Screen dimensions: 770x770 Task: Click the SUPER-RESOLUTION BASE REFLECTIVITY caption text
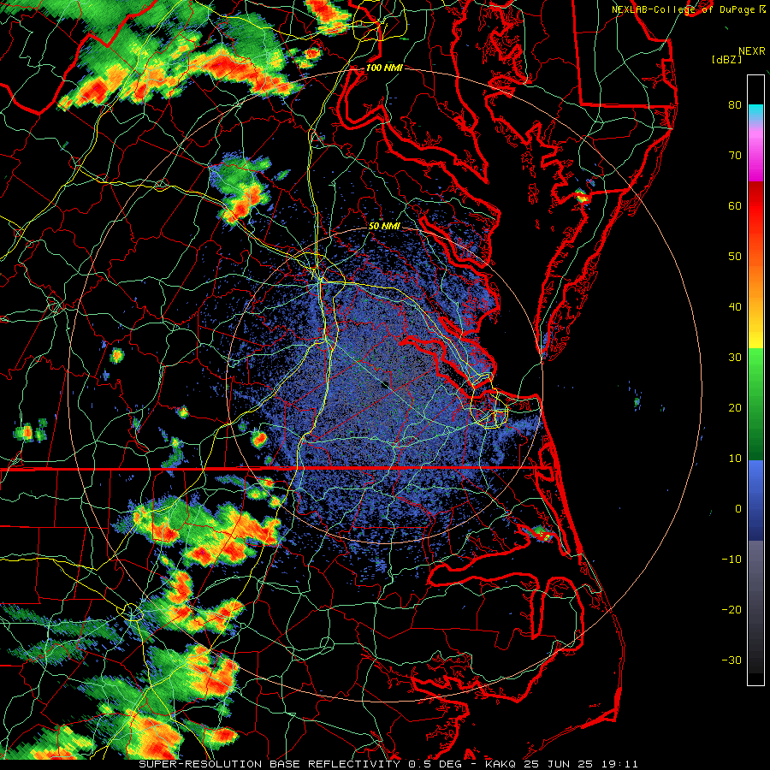(x=269, y=764)
